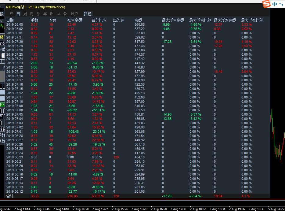Click the 63.07 % total percentage

[98, 196]
